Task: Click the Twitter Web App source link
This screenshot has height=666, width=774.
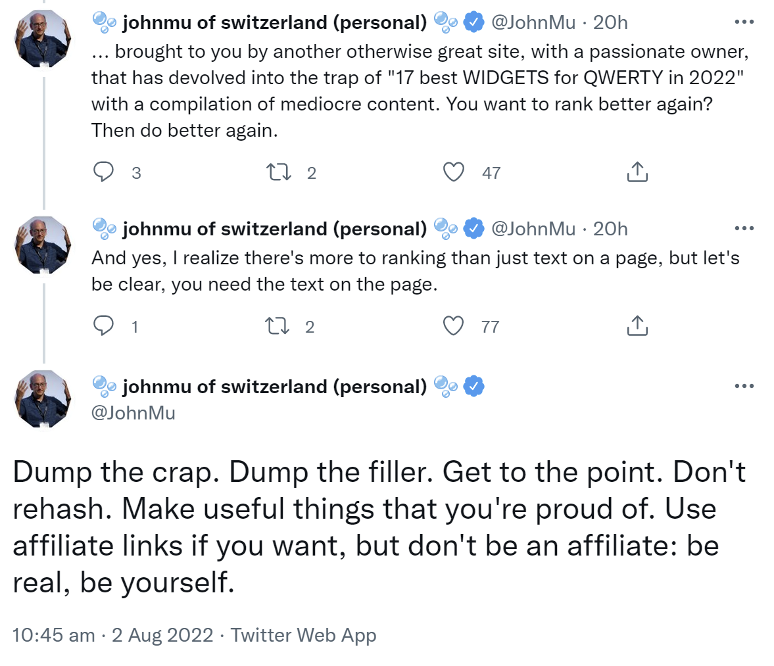Action: pos(304,635)
